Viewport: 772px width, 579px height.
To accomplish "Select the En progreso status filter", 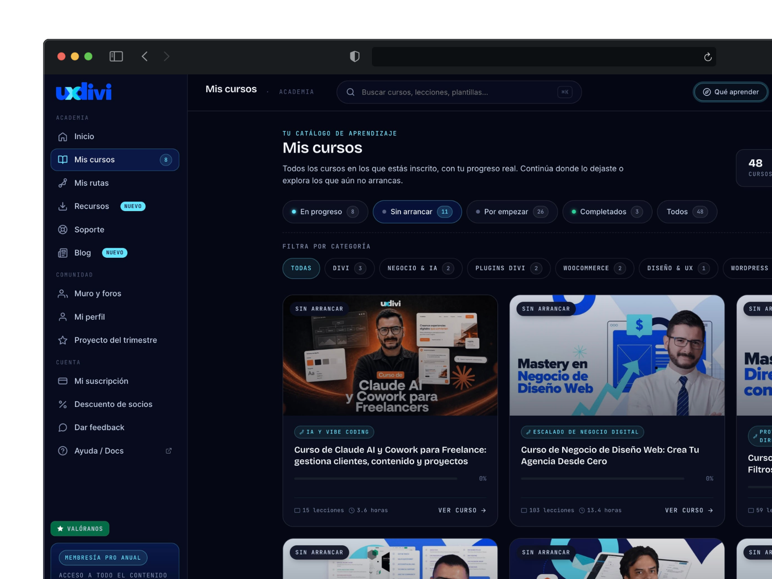I will point(325,212).
